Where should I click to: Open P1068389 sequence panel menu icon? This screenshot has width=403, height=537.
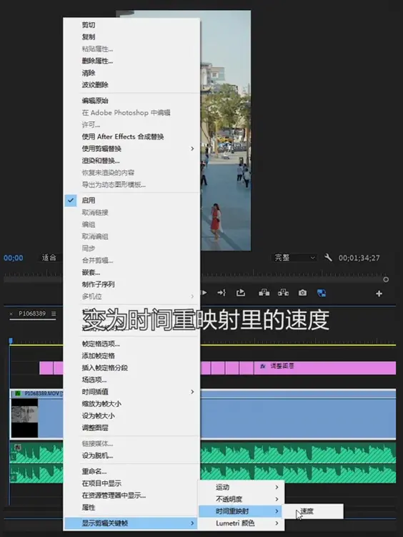click(54, 314)
